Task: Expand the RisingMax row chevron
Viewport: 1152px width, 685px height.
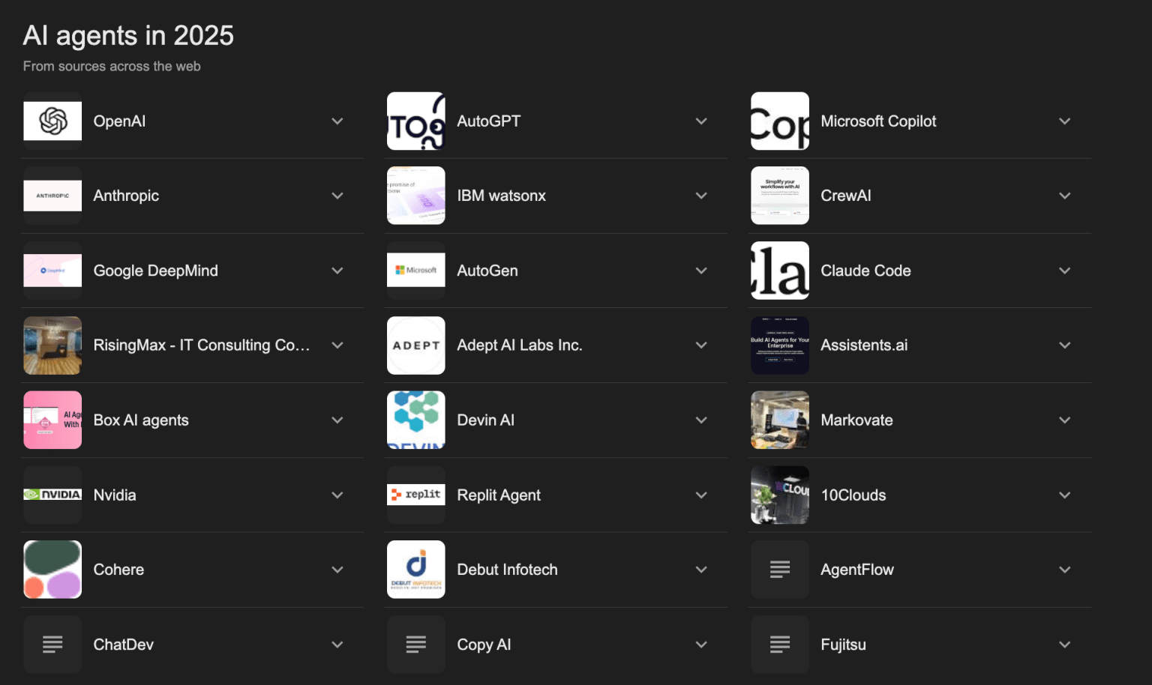Action: pos(337,345)
